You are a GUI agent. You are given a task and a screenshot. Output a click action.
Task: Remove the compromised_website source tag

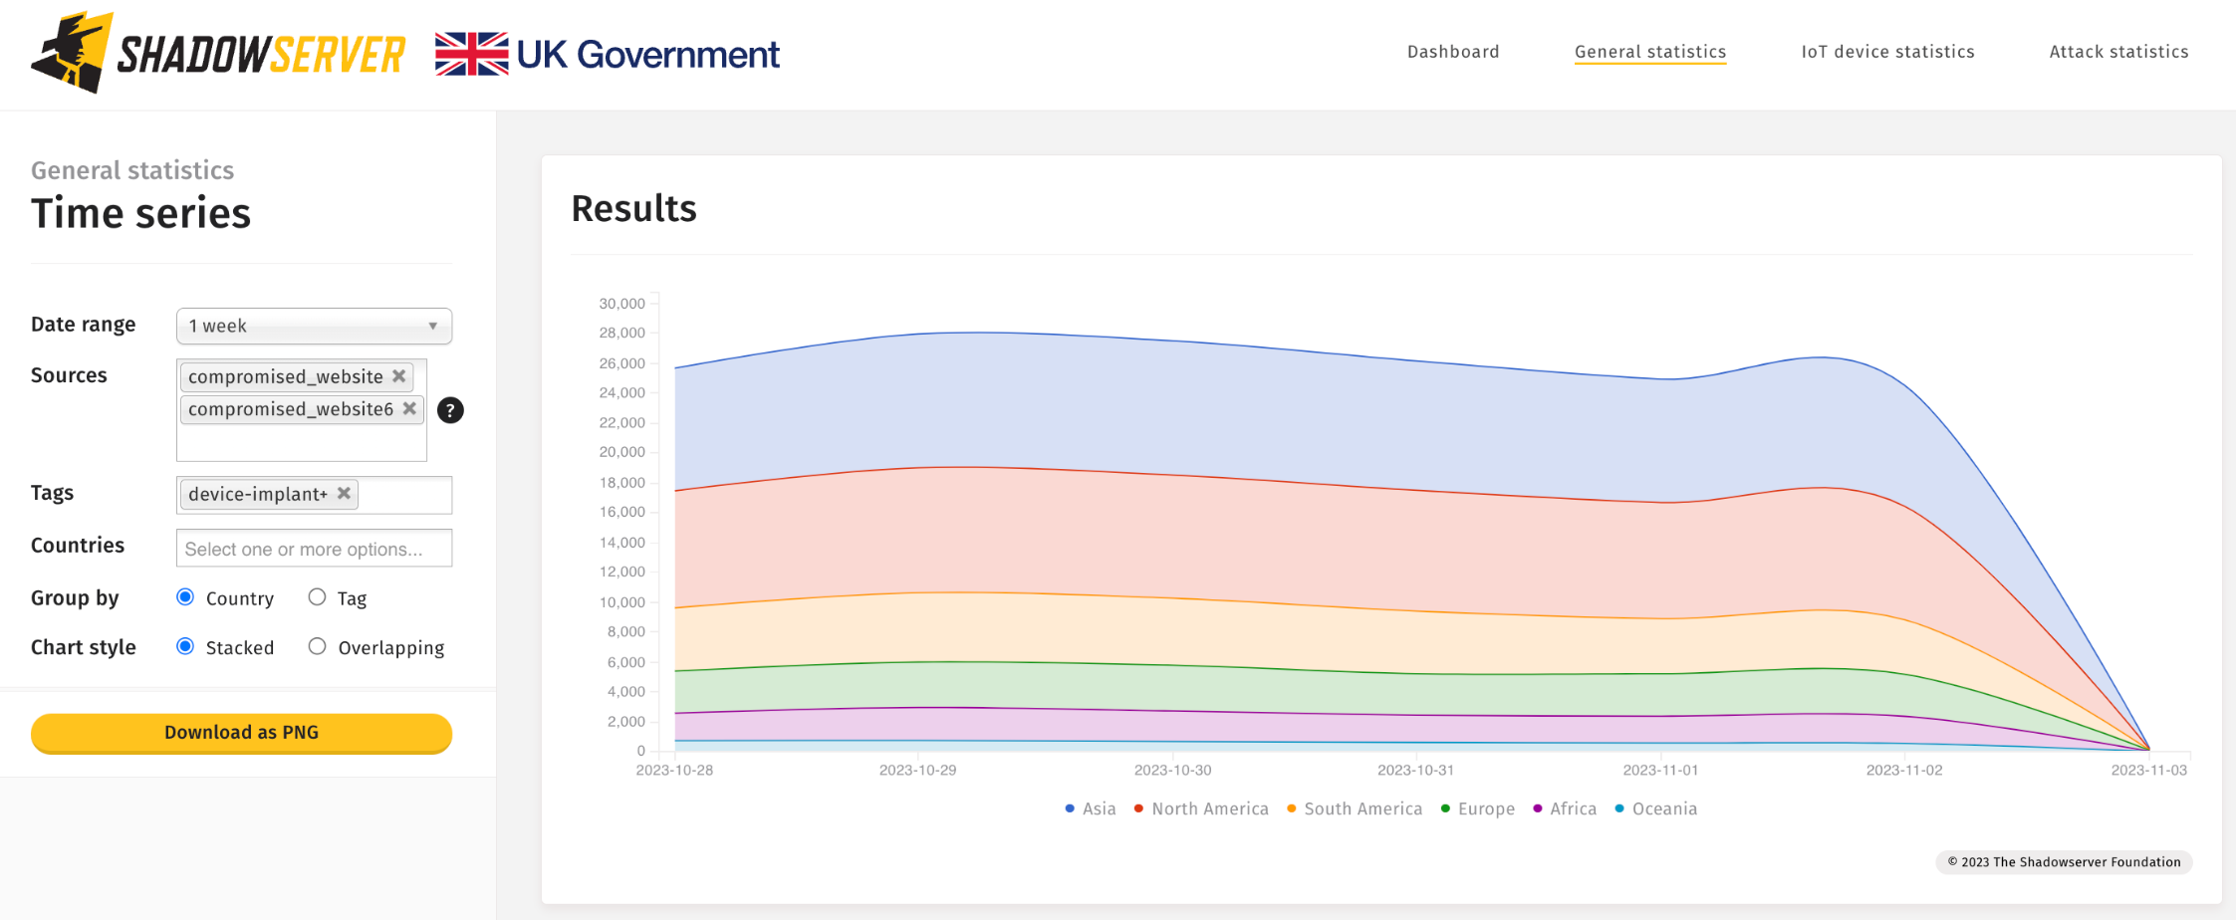click(x=398, y=376)
